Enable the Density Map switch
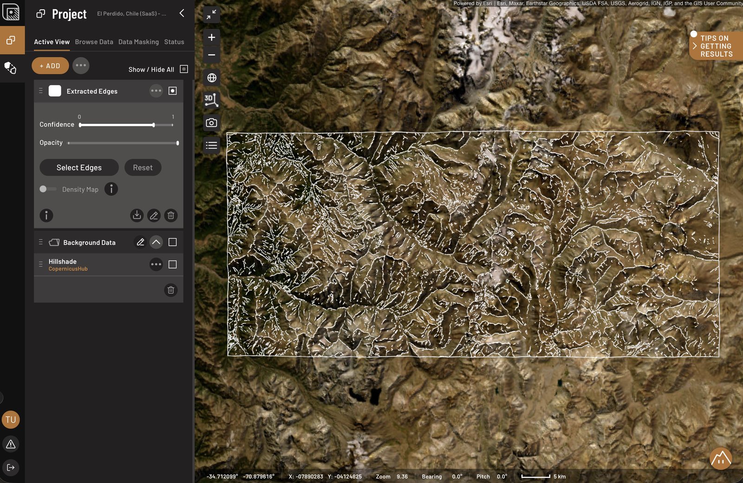The image size is (743, 483). point(47,189)
